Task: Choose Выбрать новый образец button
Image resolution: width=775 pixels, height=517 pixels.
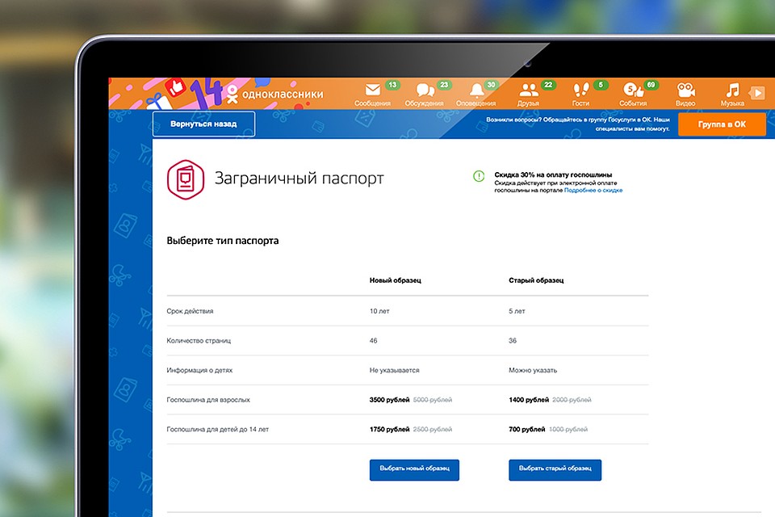Action: 414,469
